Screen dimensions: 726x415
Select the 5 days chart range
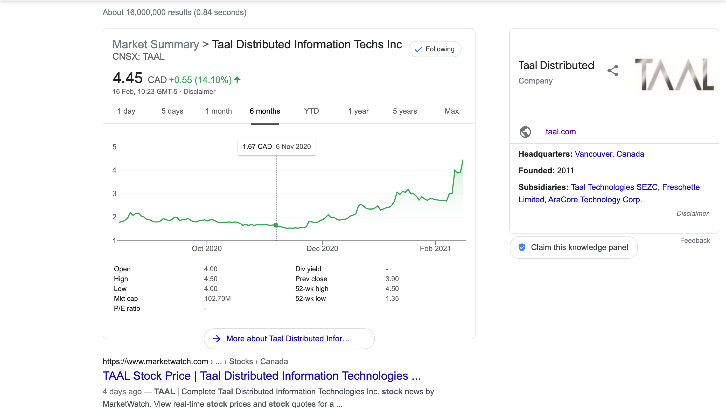(172, 111)
